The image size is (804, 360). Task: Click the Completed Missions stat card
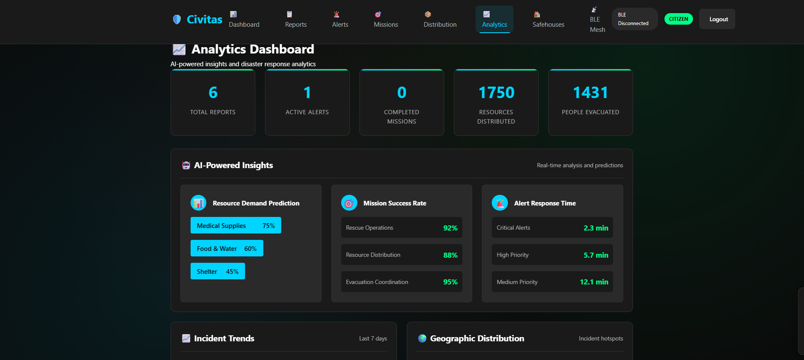[x=402, y=102]
